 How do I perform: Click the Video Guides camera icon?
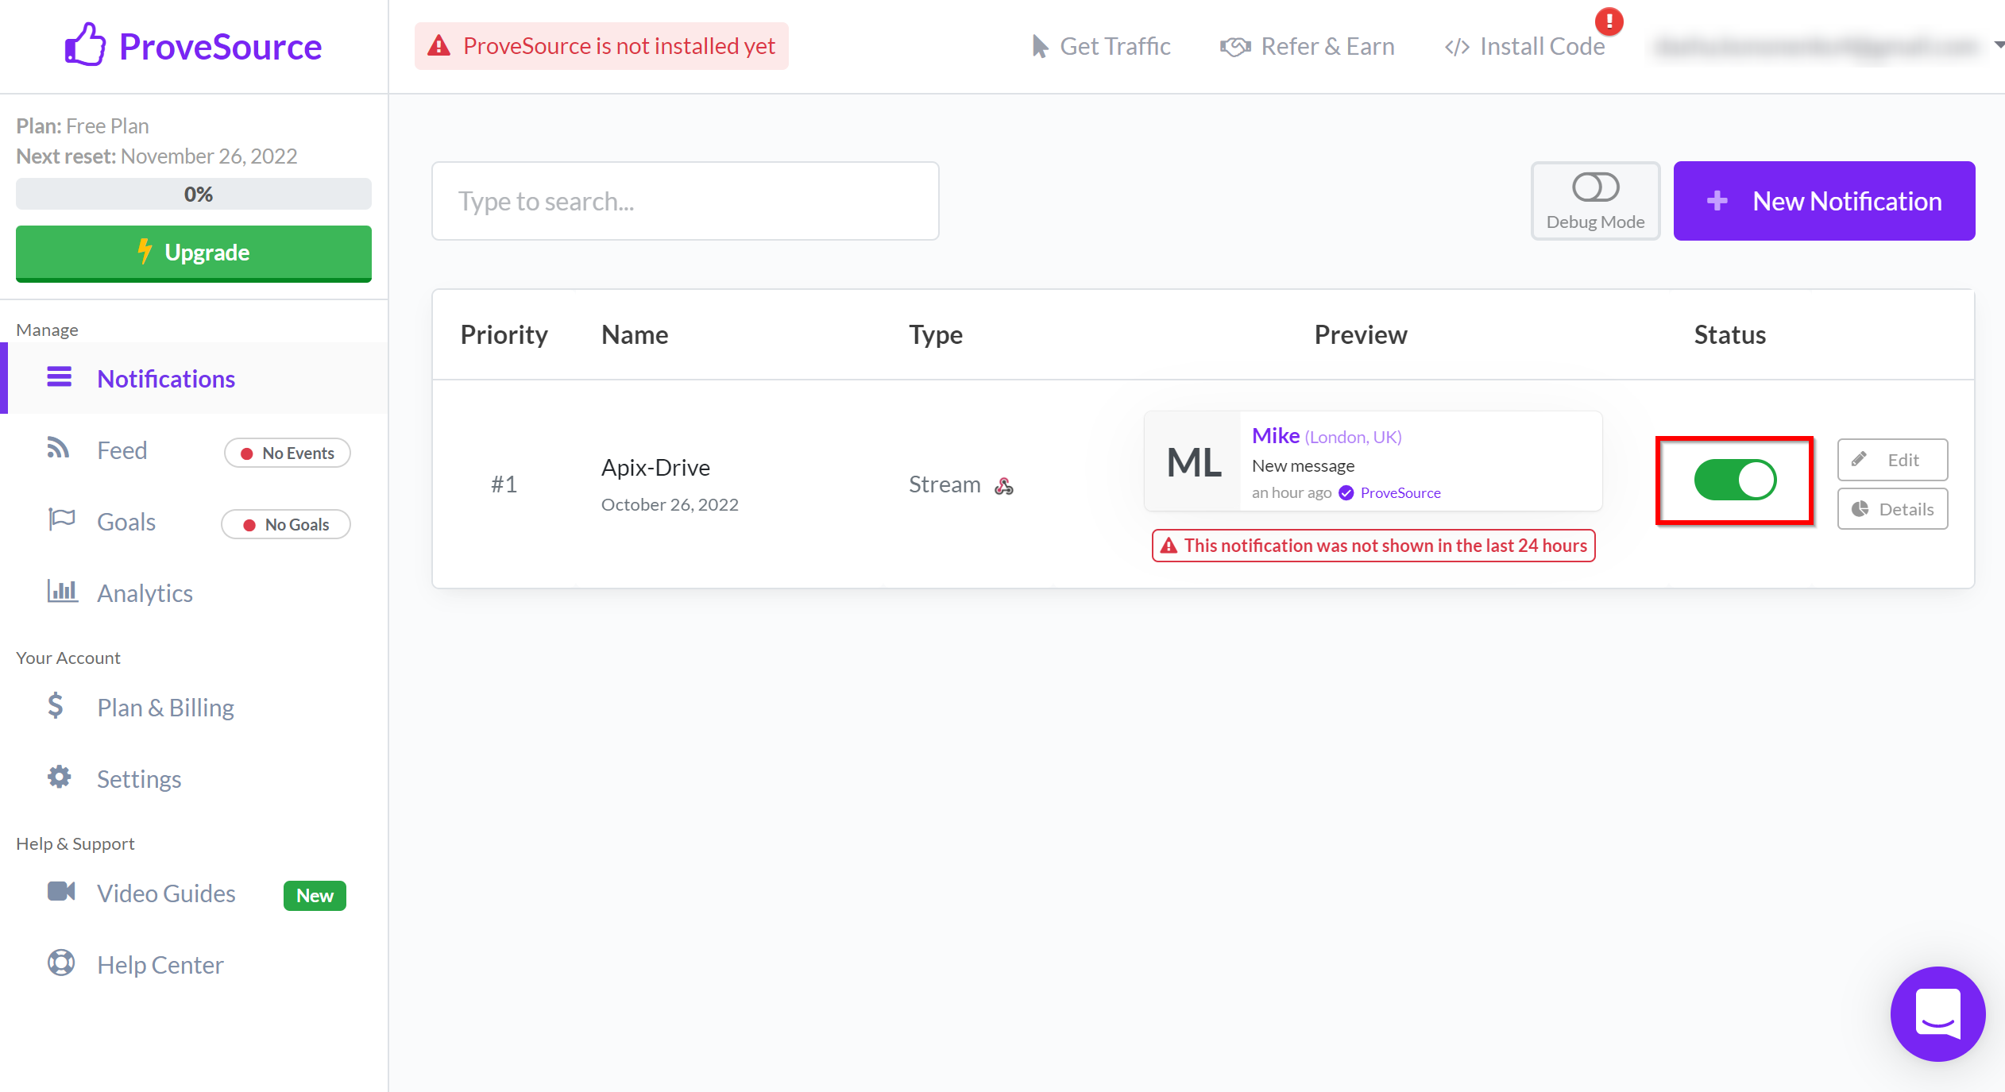(x=60, y=894)
